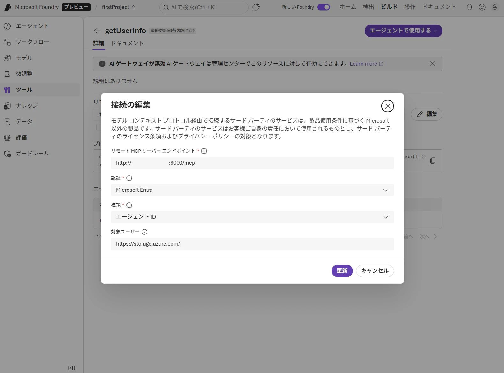Viewport: 504px width, 373px height.
Task: Expand the 種類 エージェント ID dropdown
Action: point(252,217)
